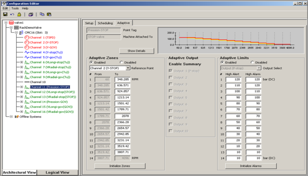Screen dimensions: 308x176
Task: Click the padlock Lock toolbar icon
Action: [18, 14]
